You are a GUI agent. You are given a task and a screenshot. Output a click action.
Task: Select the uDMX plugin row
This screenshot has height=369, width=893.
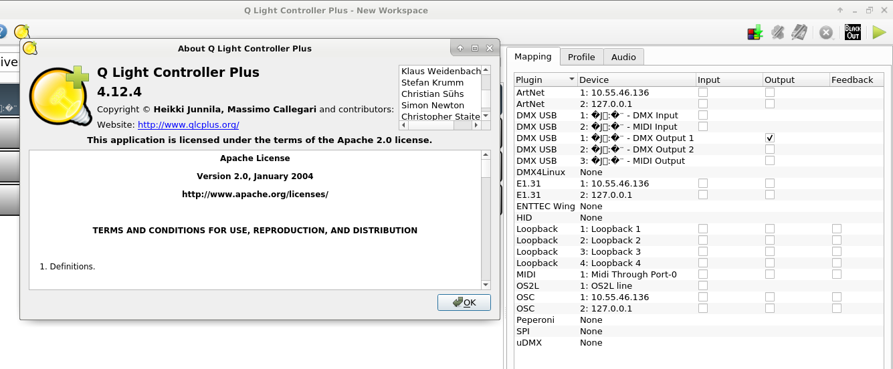point(699,342)
